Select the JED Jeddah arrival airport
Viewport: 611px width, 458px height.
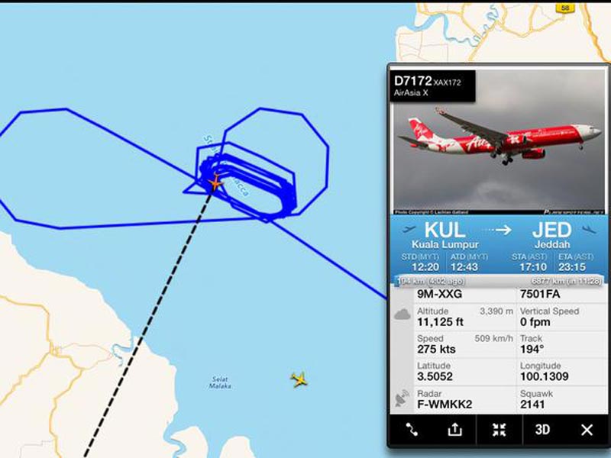click(x=552, y=235)
